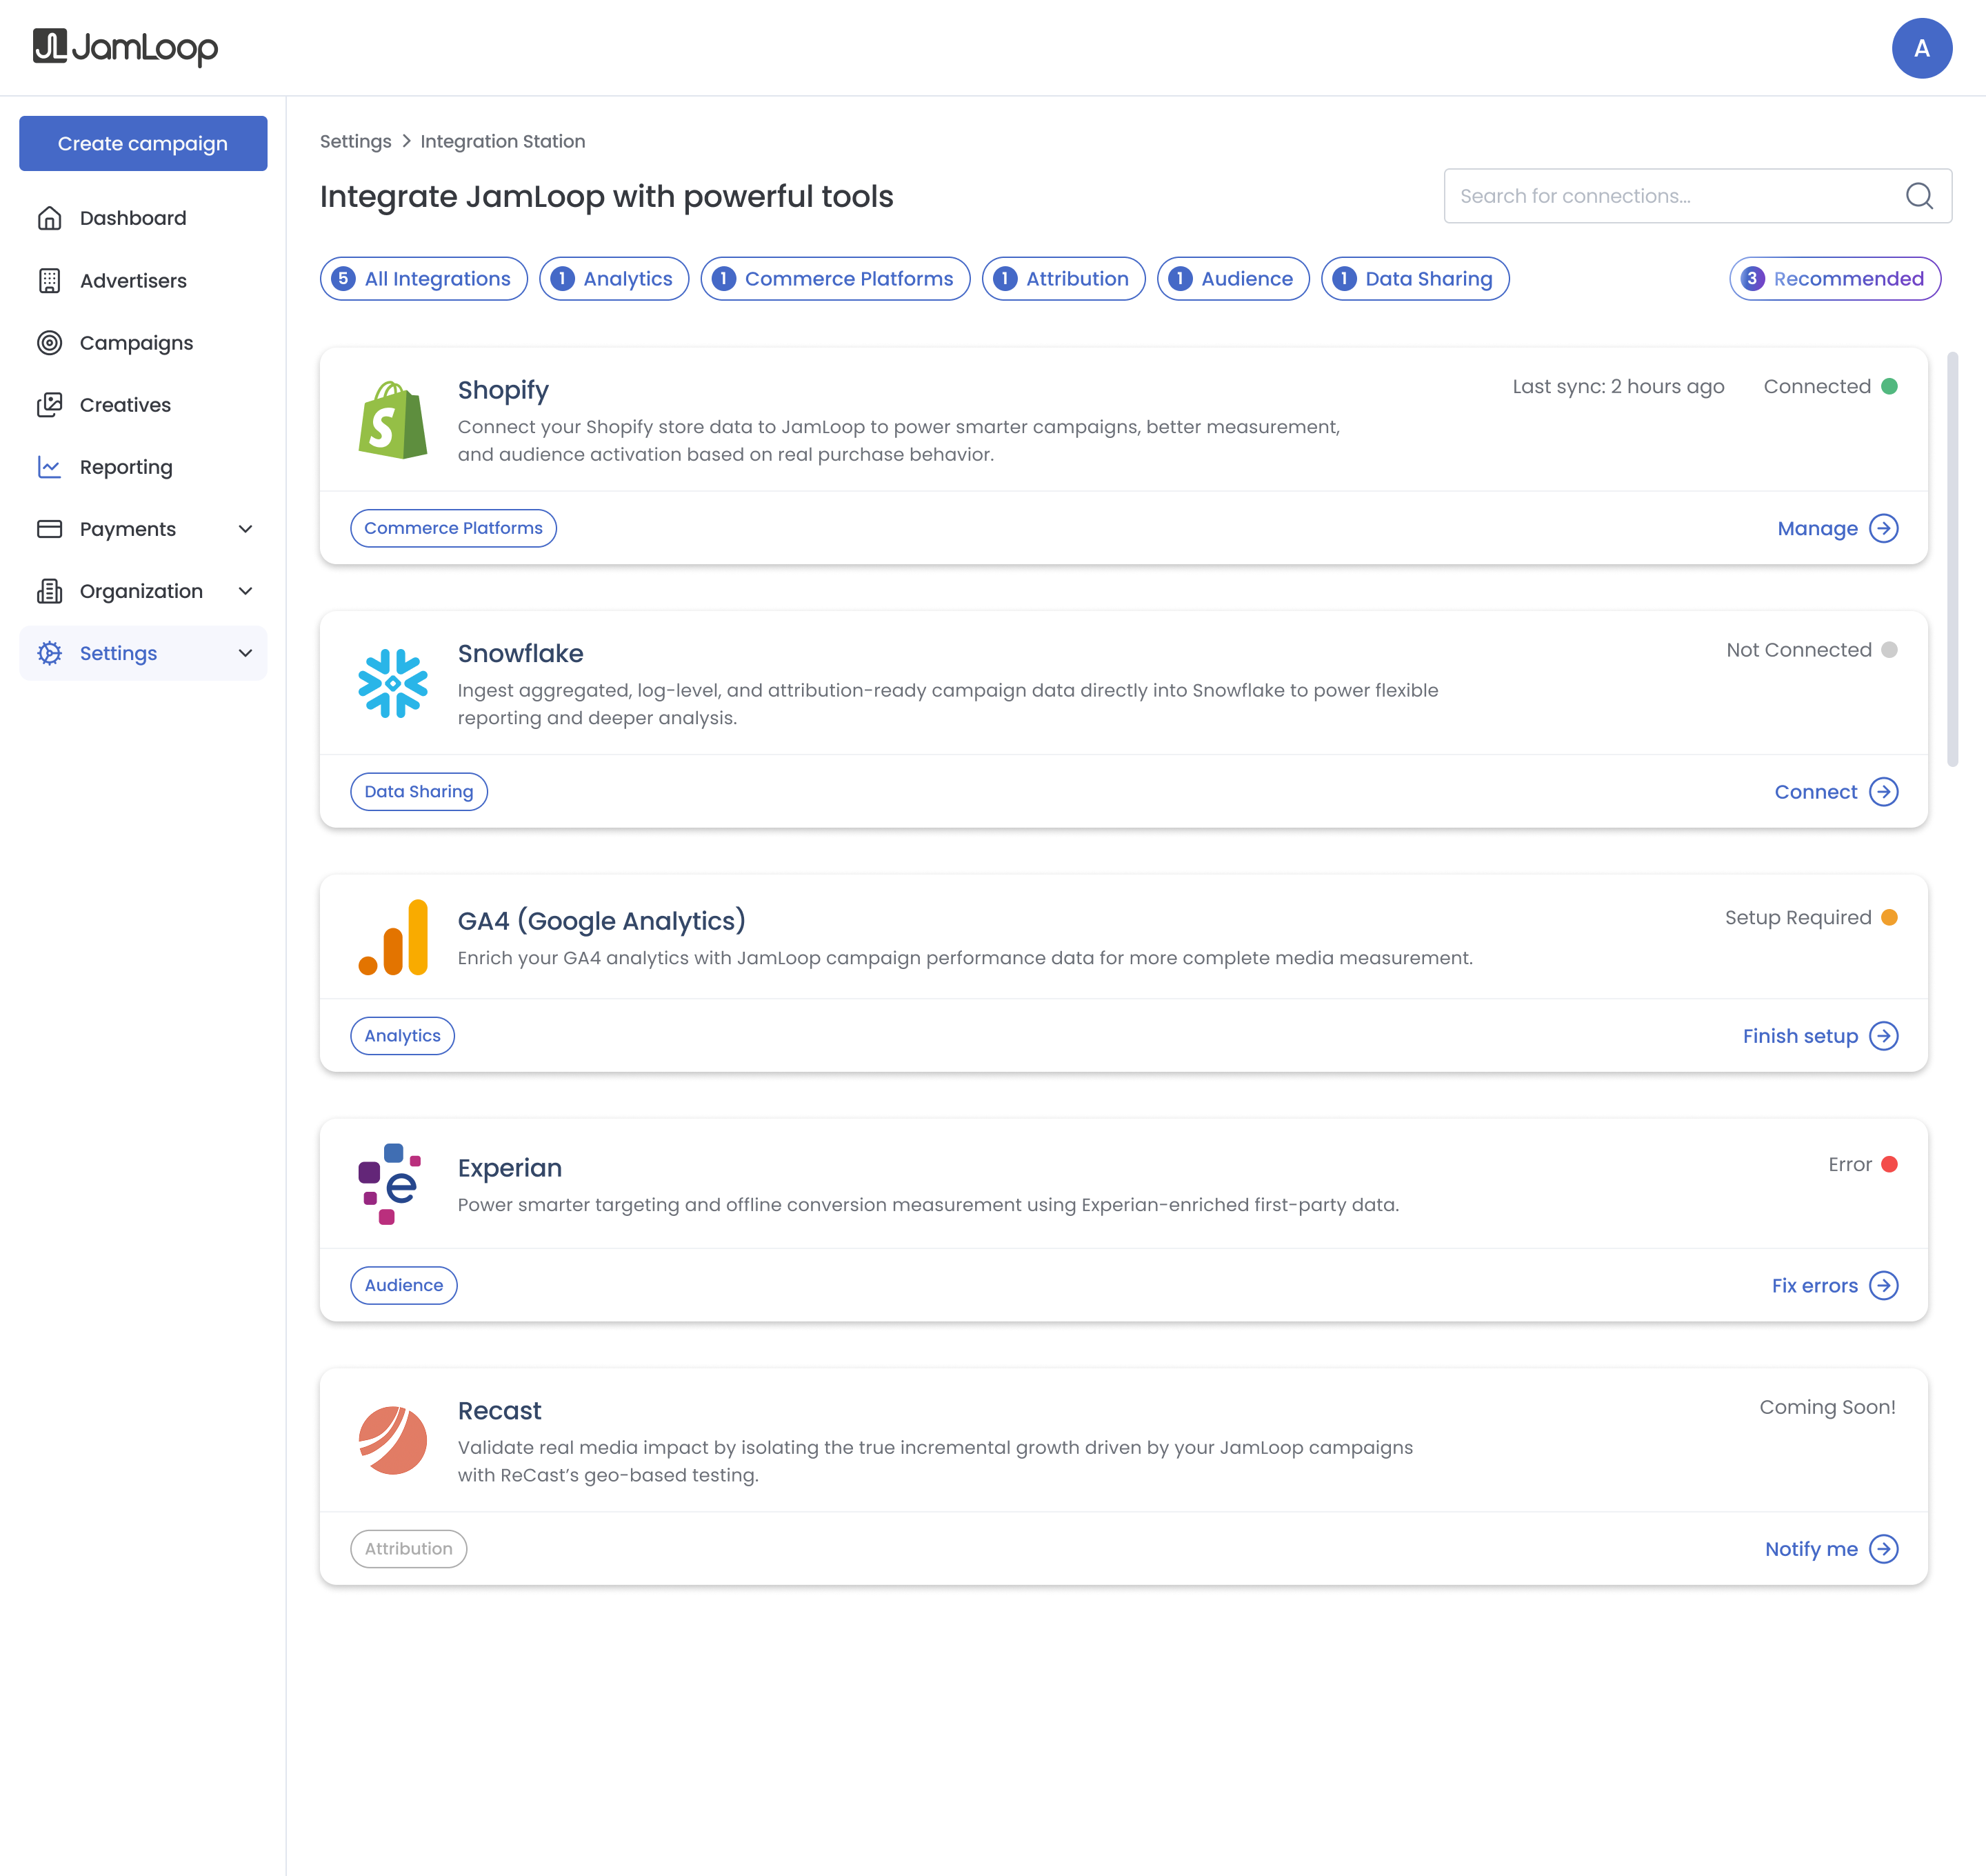Expand the Payments sidebar menu
This screenshot has width=1986, height=1876.
pos(245,529)
